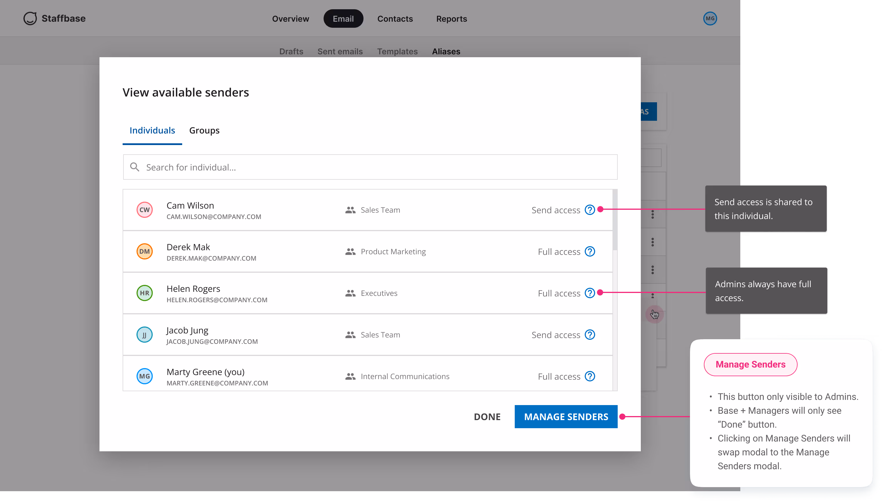Click Cam Wilson's CW avatar
This screenshot has height=501, width=882.
145,209
